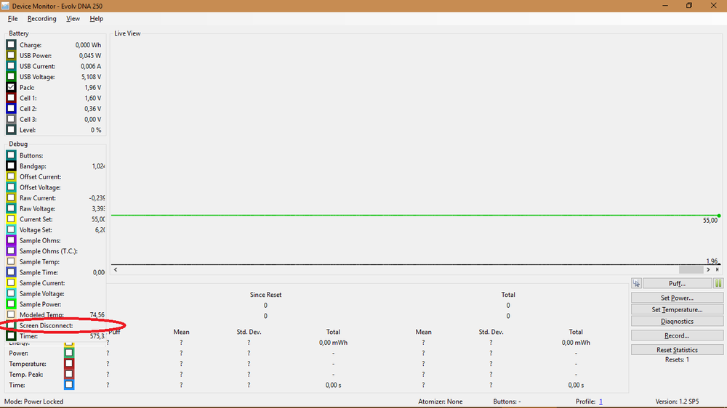The height and width of the screenshot is (408, 727).
Task: Click the Version: 1.2 SP5 text
Action: 677,401
